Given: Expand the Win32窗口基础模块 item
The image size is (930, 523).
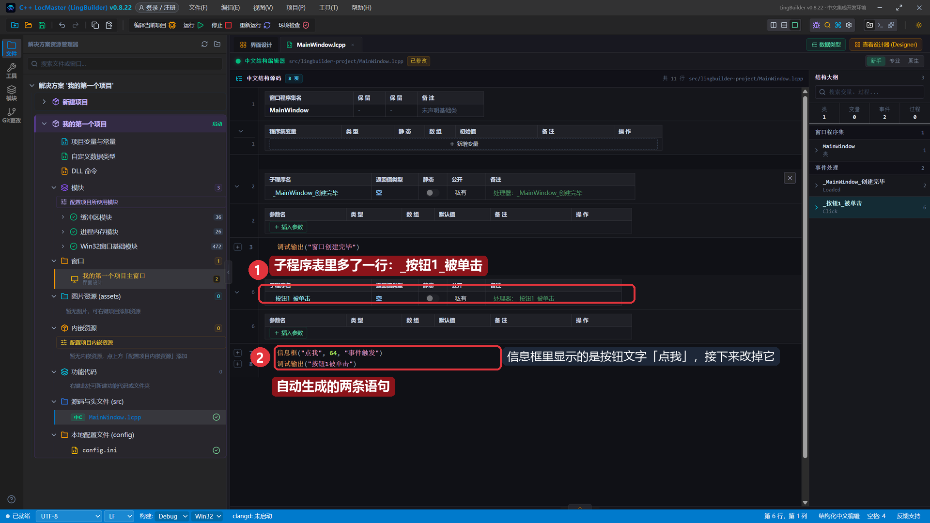Looking at the screenshot, I should tap(62, 246).
